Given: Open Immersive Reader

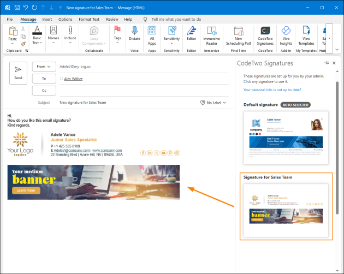Looking at the screenshot, I should pos(211,36).
